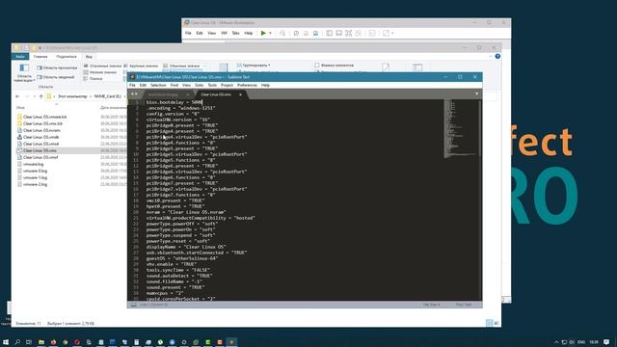Image resolution: width=617 pixels, height=347 pixels.
Task: Select Обычные значки view in Explorer
Action: coord(181,66)
